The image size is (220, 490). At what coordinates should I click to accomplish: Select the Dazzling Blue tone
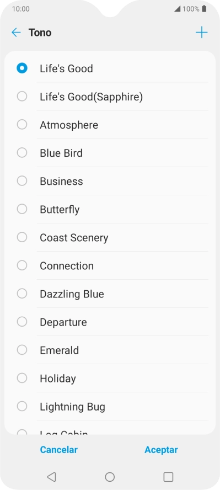[x=110, y=294]
